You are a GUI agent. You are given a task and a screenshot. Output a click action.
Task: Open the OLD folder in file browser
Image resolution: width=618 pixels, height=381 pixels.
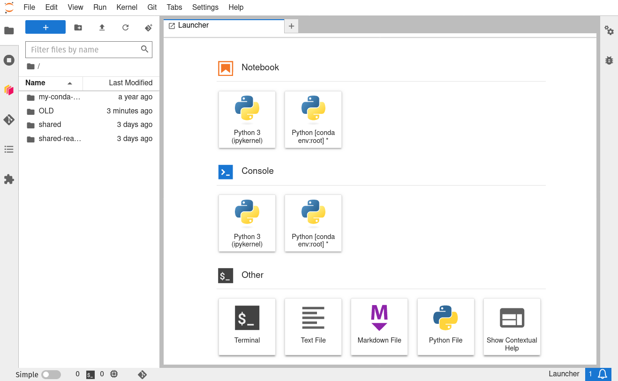point(46,111)
